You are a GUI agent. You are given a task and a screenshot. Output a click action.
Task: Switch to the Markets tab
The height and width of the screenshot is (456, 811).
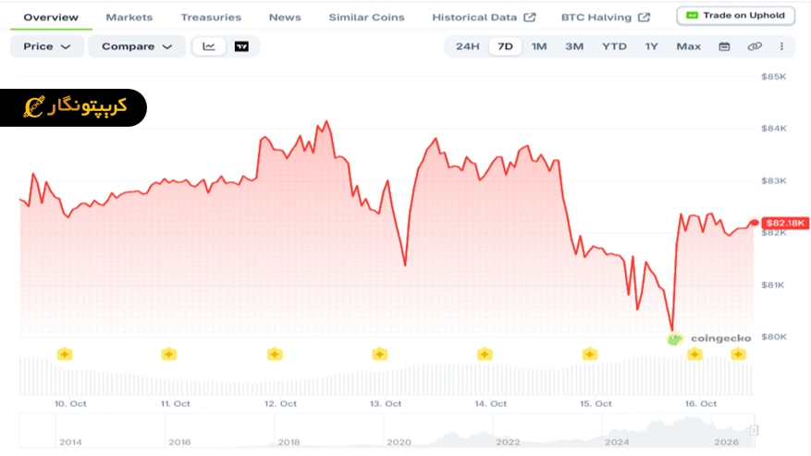coord(129,17)
